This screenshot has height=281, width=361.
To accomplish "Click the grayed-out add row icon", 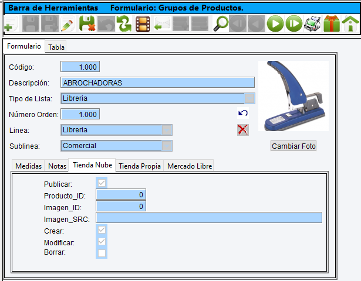I will (181, 23).
